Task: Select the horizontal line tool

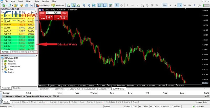Action: point(133,5)
